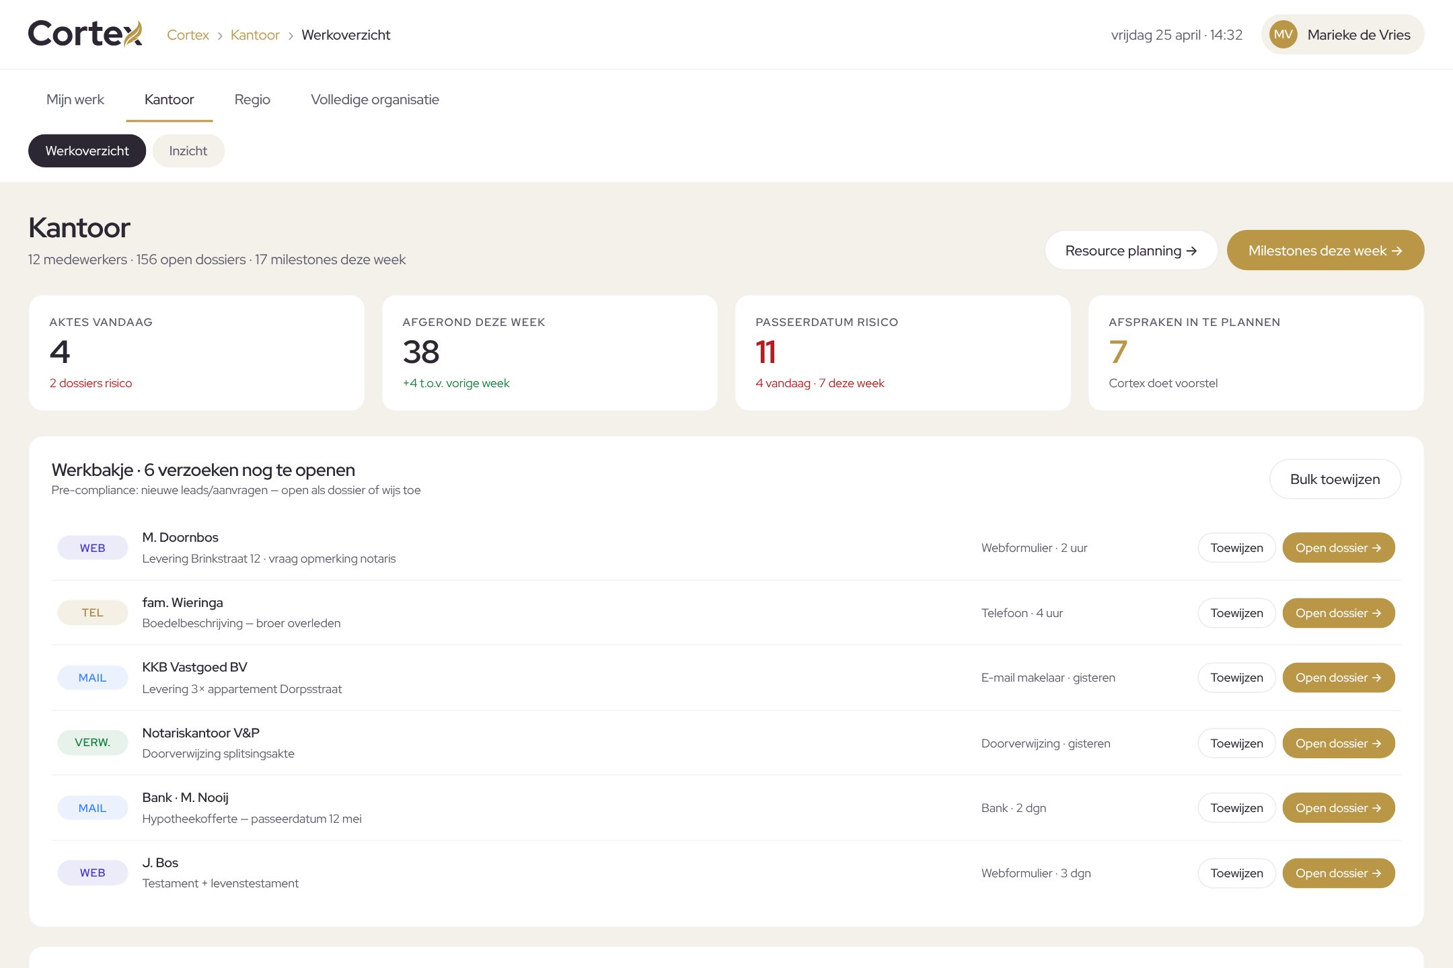This screenshot has width=1453, height=968.
Task: Open Milestones deze week
Action: [1325, 250]
